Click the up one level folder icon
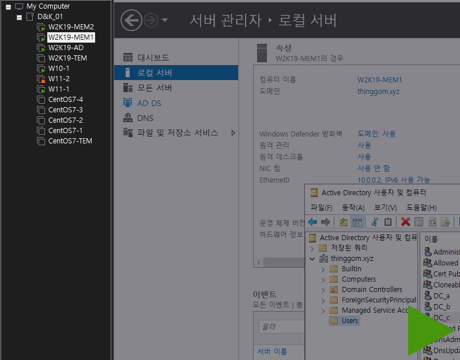This screenshot has width=460, height=360. [344, 222]
